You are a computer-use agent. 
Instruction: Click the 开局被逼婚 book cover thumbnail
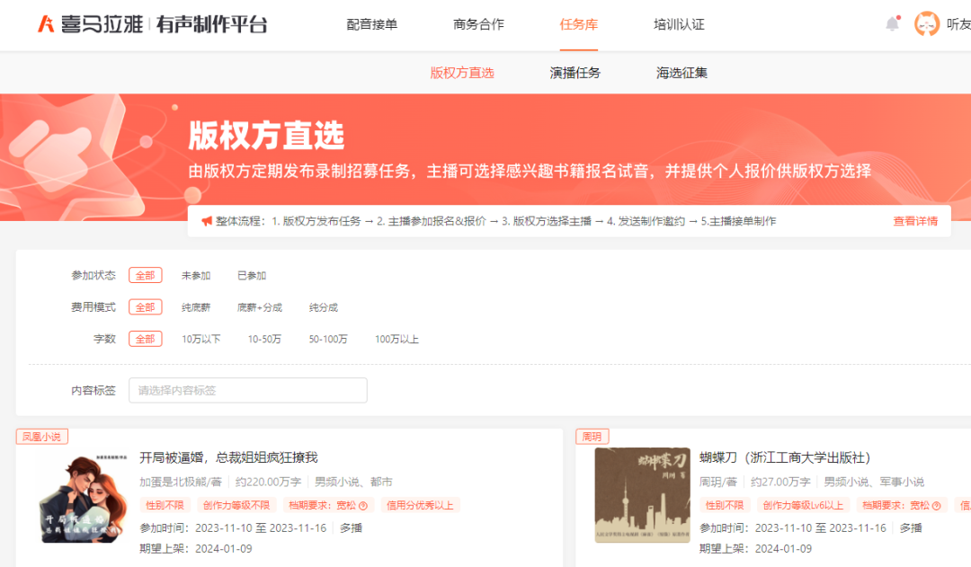pyautogui.click(x=84, y=497)
